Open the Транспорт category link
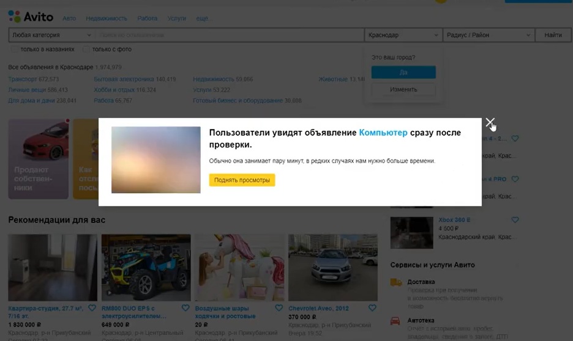This screenshot has width=573, height=341. pos(22,79)
